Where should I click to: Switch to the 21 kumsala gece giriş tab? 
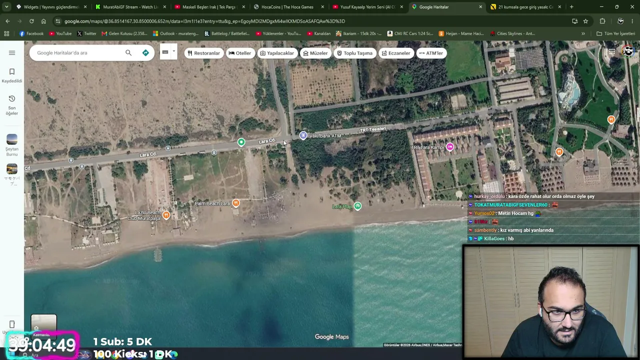[x=525, y=7]
